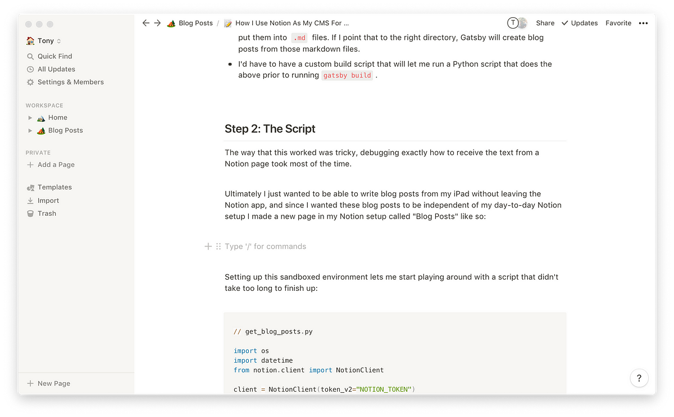Click the Quick Find magnifier icon

tap(30, 56)
